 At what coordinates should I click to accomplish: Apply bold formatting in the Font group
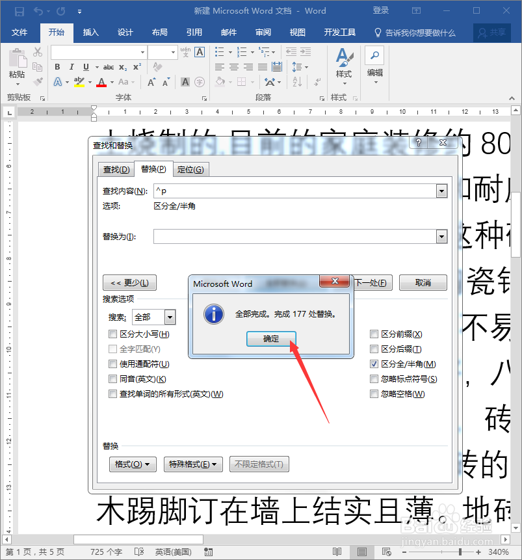[x=57, y=67]
